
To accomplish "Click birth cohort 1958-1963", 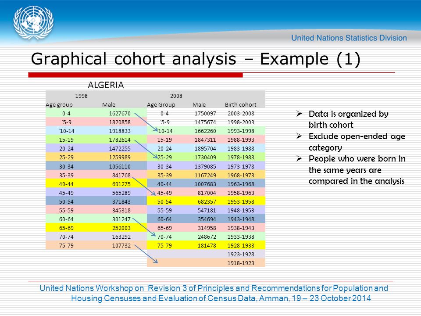I will pos(241,193).
